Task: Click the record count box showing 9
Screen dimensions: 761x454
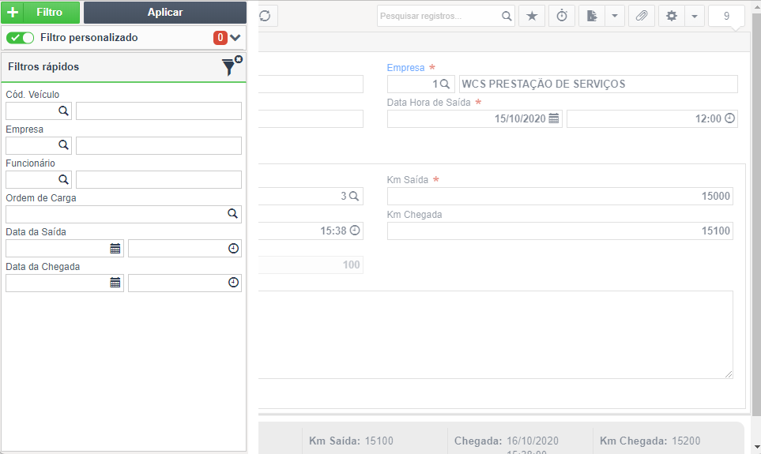Action: click(x=726, y=16)
